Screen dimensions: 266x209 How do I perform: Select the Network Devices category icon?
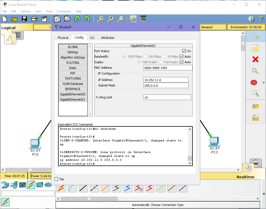point(5,185)
